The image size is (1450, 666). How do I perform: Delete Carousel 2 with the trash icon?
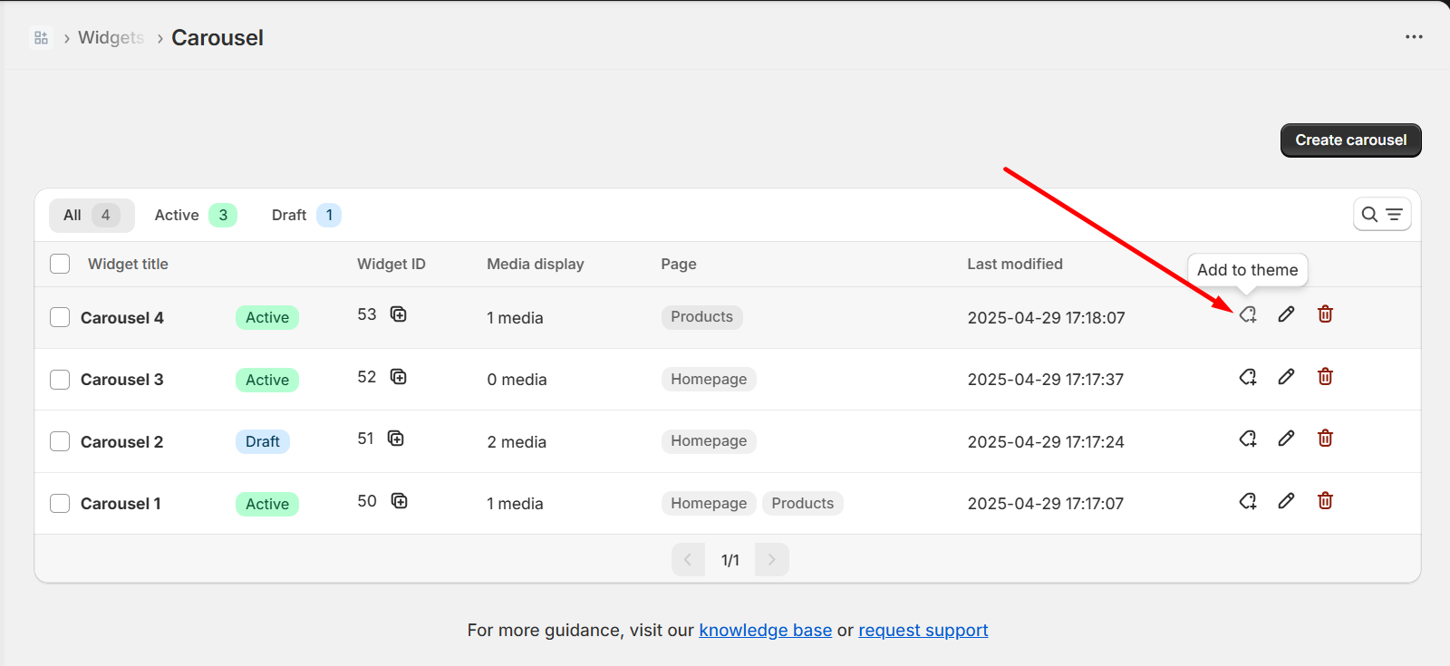tap(1325, 439)
